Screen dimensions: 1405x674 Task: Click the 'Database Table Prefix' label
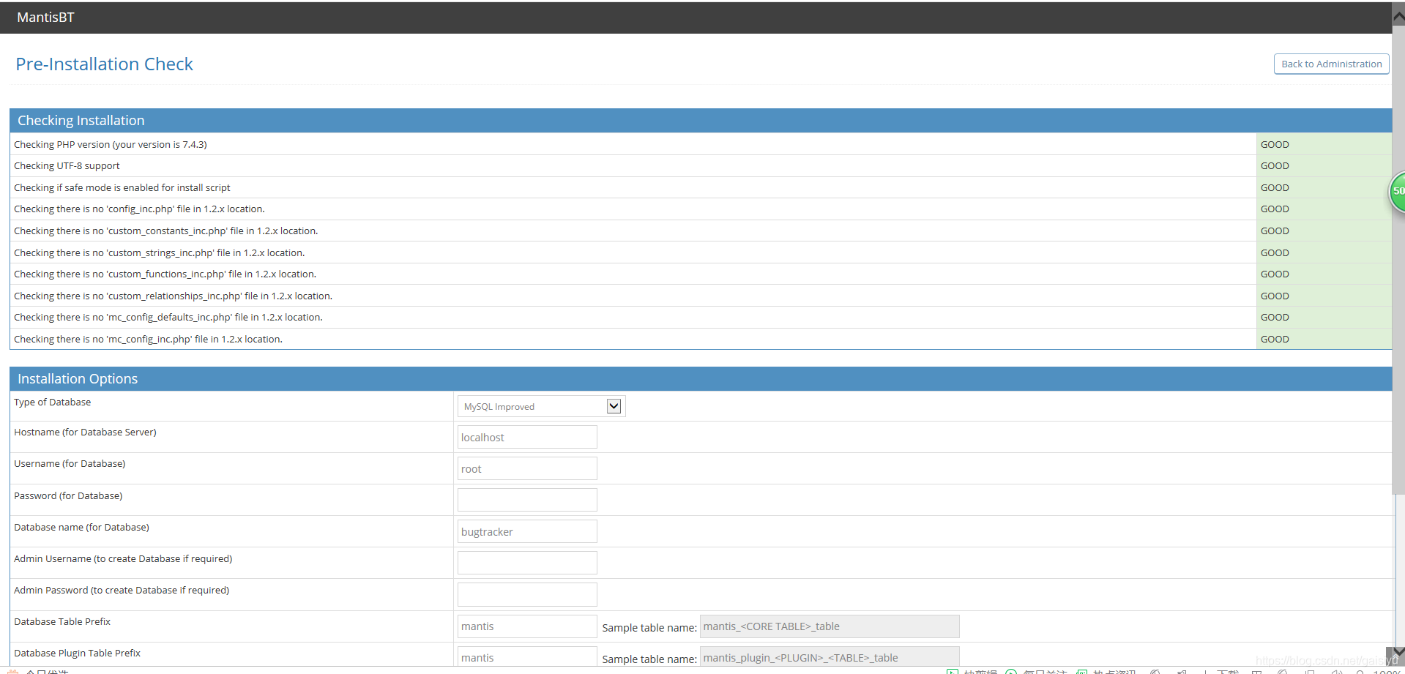click(62, 622)
